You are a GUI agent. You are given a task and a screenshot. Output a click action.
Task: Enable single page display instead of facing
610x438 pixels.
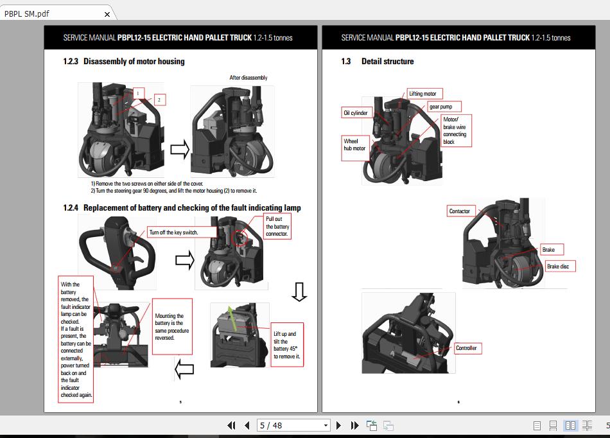[536, 425]
